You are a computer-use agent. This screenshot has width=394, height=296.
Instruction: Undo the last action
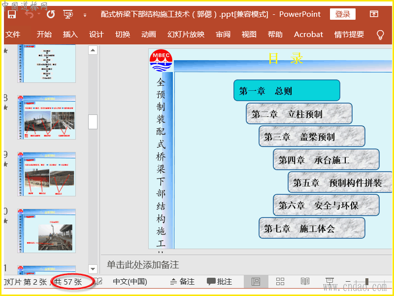(29, 14)
